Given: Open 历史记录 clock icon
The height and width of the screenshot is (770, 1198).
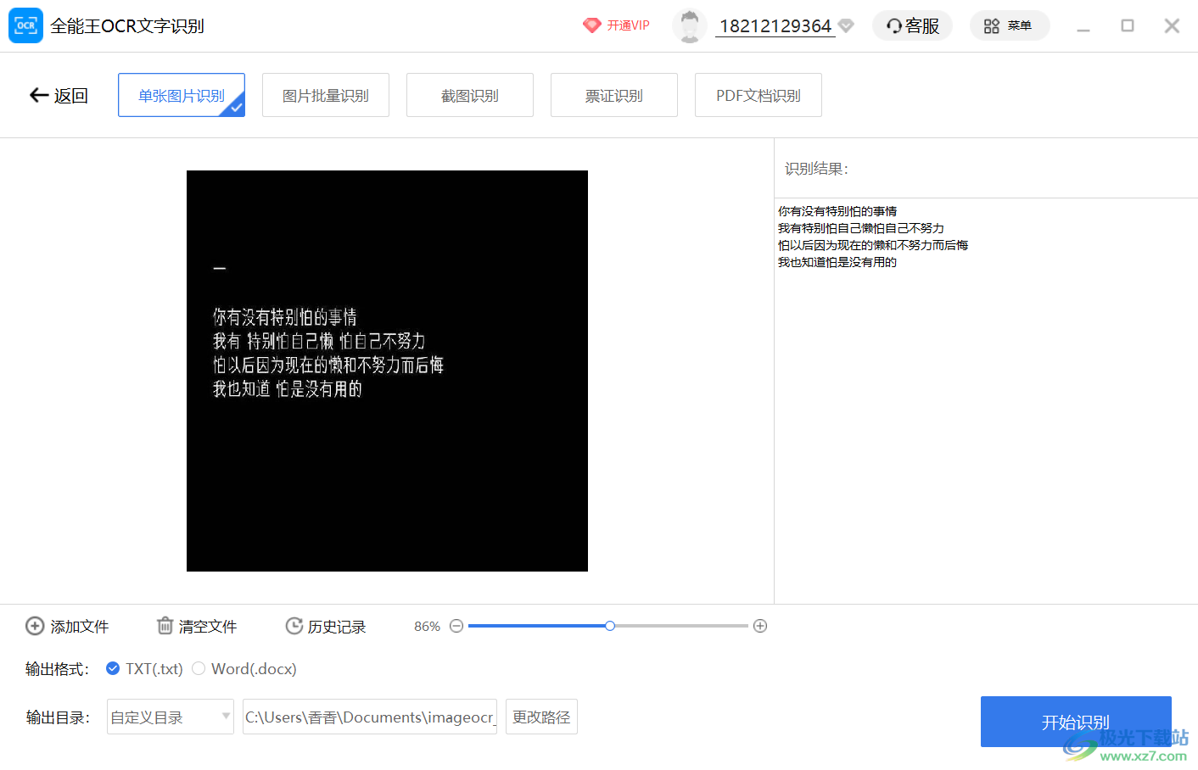Looking at the screenshot, I should (x=294, y=626).
